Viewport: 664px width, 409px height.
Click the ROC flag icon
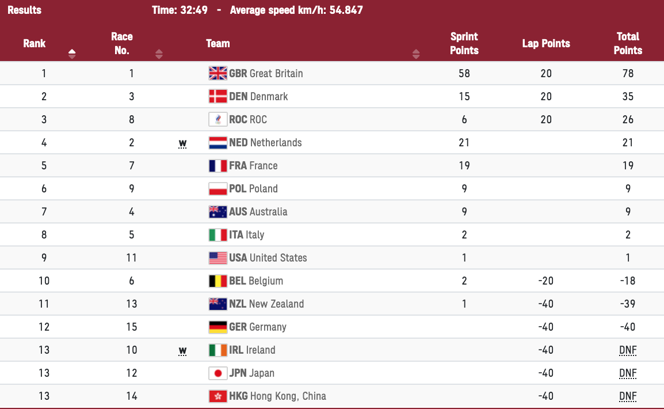pyautogui.click(x=217, y=119)
